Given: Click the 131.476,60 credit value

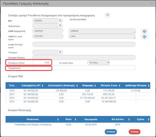Looking at the screenshot, I should click(x=109, y=91).
